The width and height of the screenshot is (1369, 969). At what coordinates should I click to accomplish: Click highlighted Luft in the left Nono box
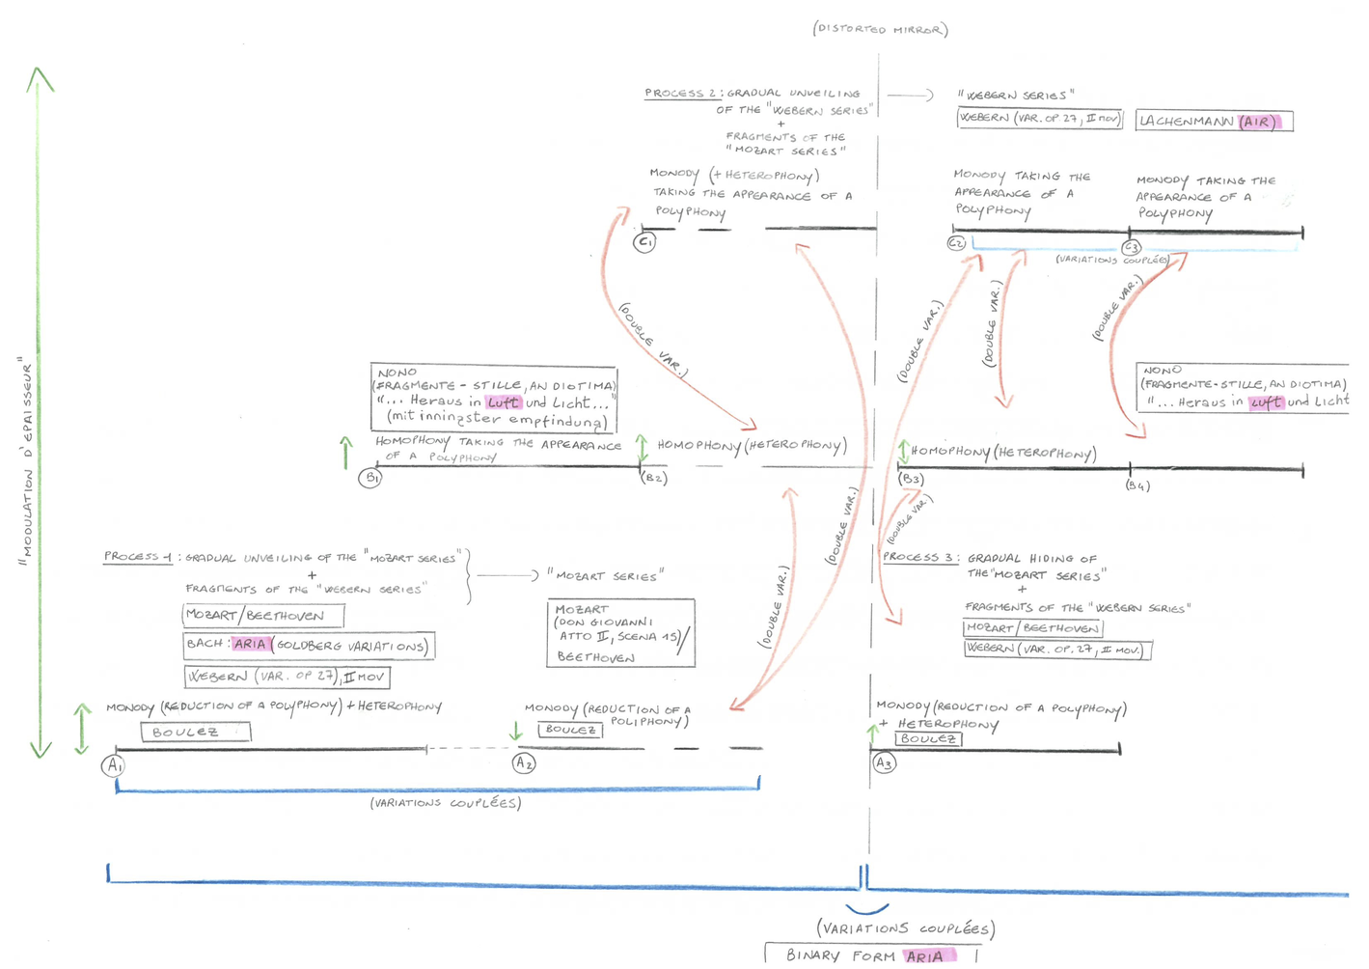click(503, 402)
